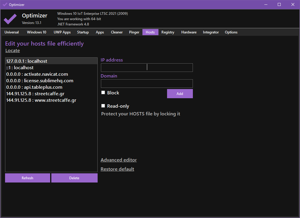
Task: Click the Refresh button
Action: pos(28,178)
